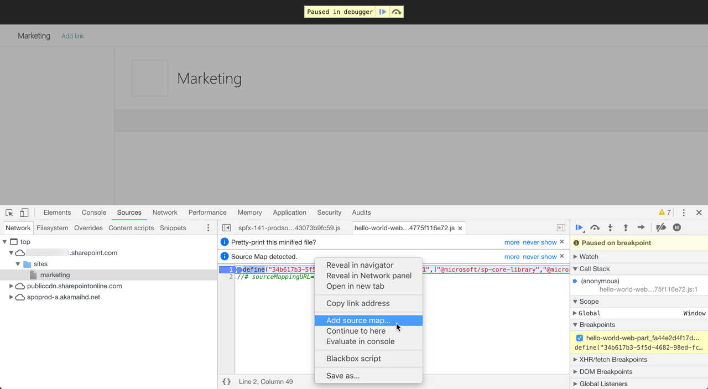Switch to the Elements tab
This screenshot has height=389, width=708.
pyautogui.click(x=57, y=212)
